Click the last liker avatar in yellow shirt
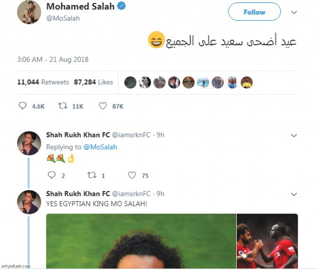Image resolution: width=317 pixels, height=269 pixels. click(x=247, y=82)
